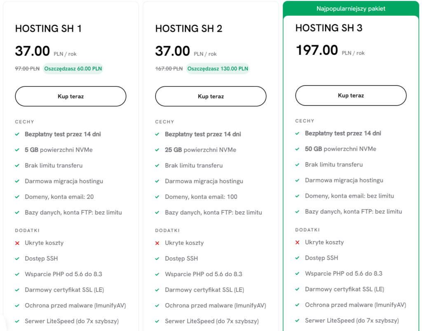Viewport: 422px width, 331px height.
Task: Click Dostęp SSH text in SH 2
Action: tap(181, 259)
